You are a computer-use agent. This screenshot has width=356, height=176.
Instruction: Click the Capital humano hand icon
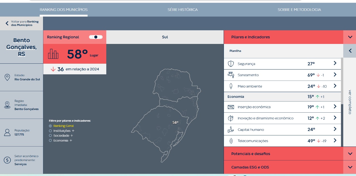(x=231, y=130)
